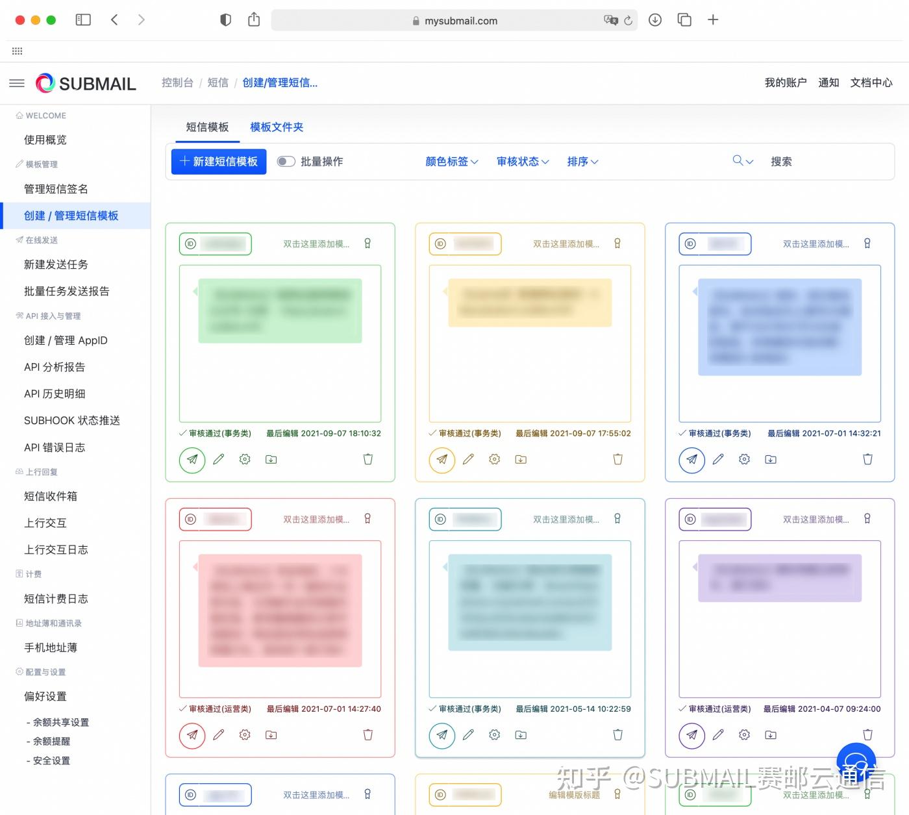Image resolution: width=909 pixels, height=815 pixels.
Task: Toggle the hamburger sidebar menu
Action: 17,83
